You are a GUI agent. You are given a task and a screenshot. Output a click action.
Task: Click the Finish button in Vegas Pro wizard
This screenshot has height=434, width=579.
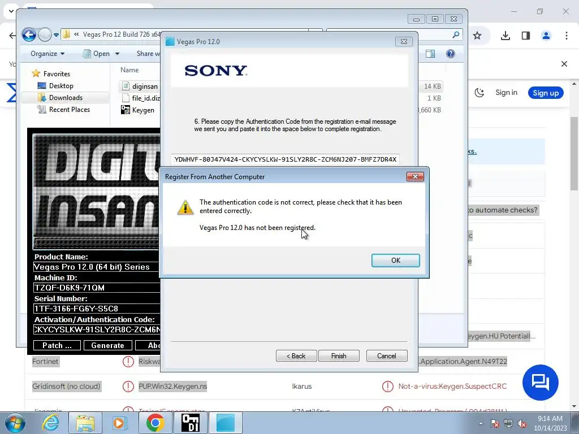point(339,356)
